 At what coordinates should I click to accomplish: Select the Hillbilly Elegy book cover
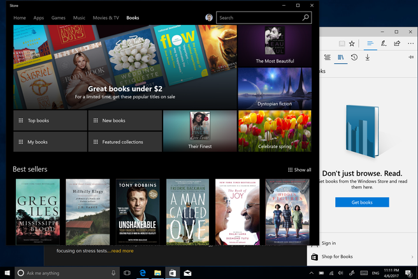(88, 212)
